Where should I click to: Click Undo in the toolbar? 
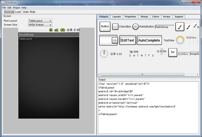click(x=26, y=12)
